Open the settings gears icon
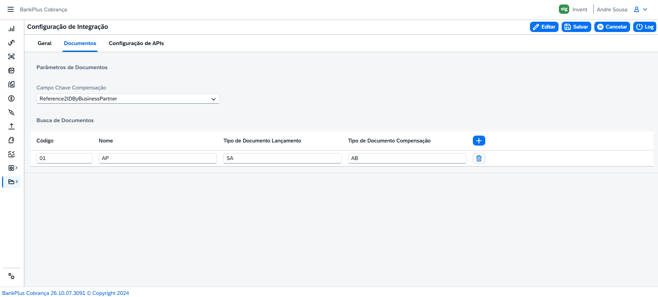 [x=11, y=276]
